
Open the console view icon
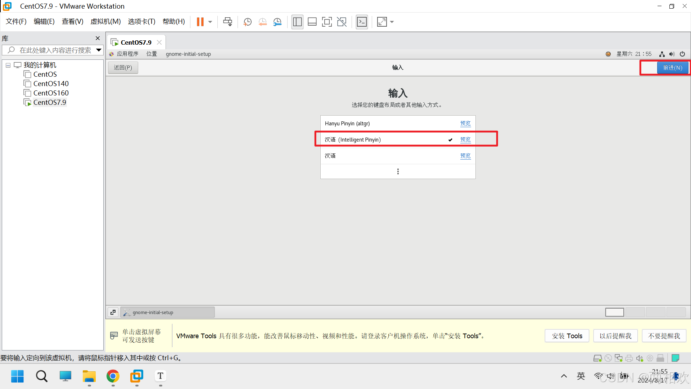coord(362,22)
